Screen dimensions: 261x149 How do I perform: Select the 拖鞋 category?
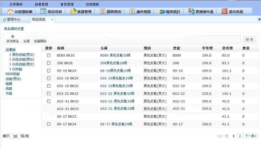(9, 88)
